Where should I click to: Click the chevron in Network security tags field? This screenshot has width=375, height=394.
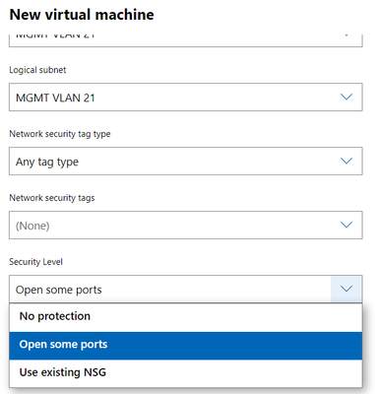[346, 225]
